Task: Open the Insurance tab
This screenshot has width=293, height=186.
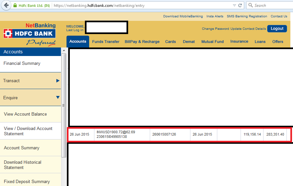Action: click(239, 42)
